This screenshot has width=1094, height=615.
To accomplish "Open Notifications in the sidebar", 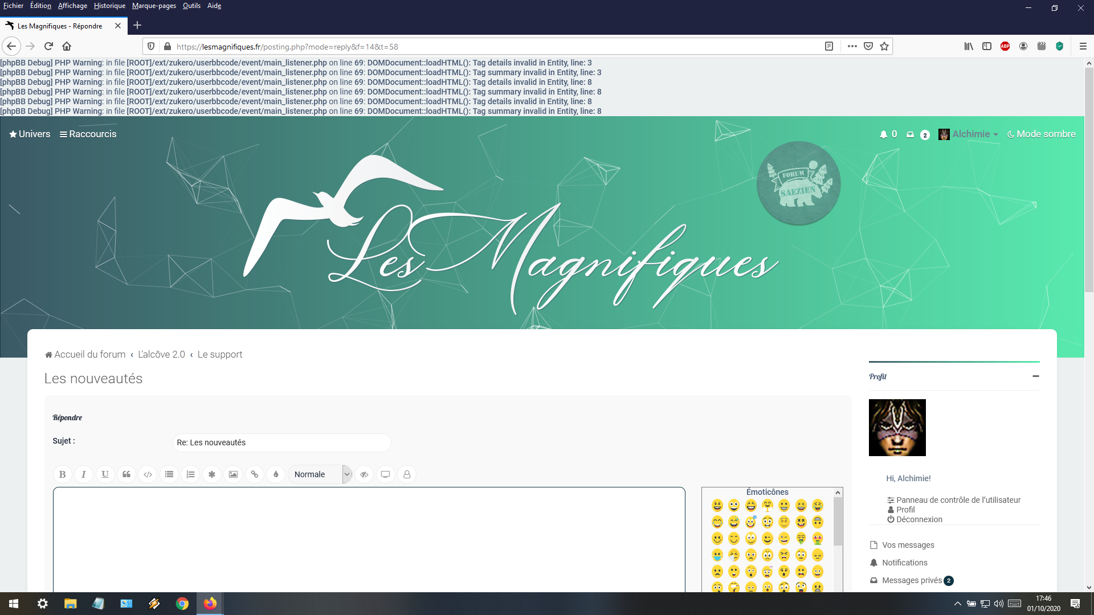I will (899, 563).
